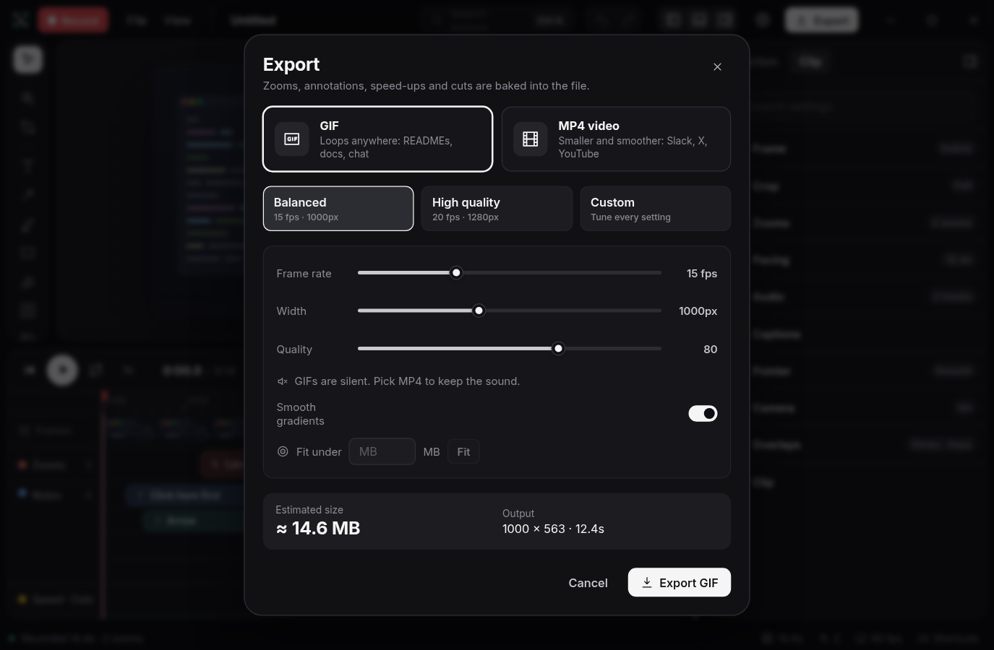994x650 pixels.
Task: Choose the High quality preset
Action: pyautogui.click(x=497, y=209)
